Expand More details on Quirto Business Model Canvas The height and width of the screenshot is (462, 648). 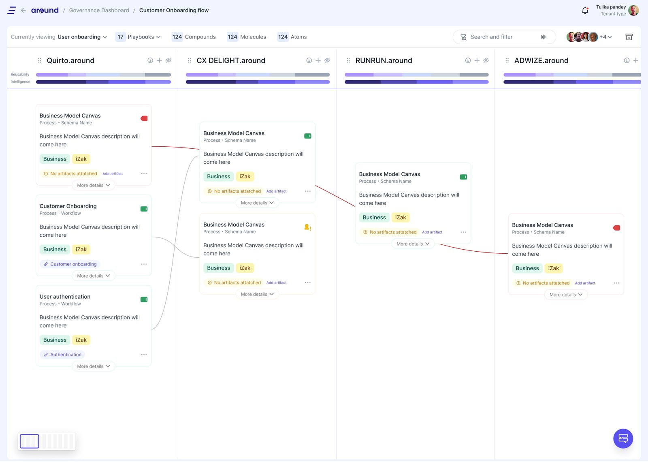[94, 185]
